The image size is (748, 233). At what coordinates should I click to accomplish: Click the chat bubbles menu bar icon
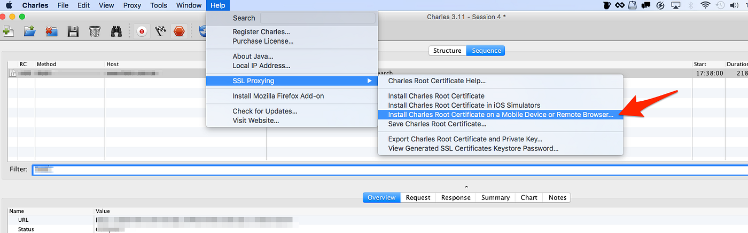tap(646, 5)
